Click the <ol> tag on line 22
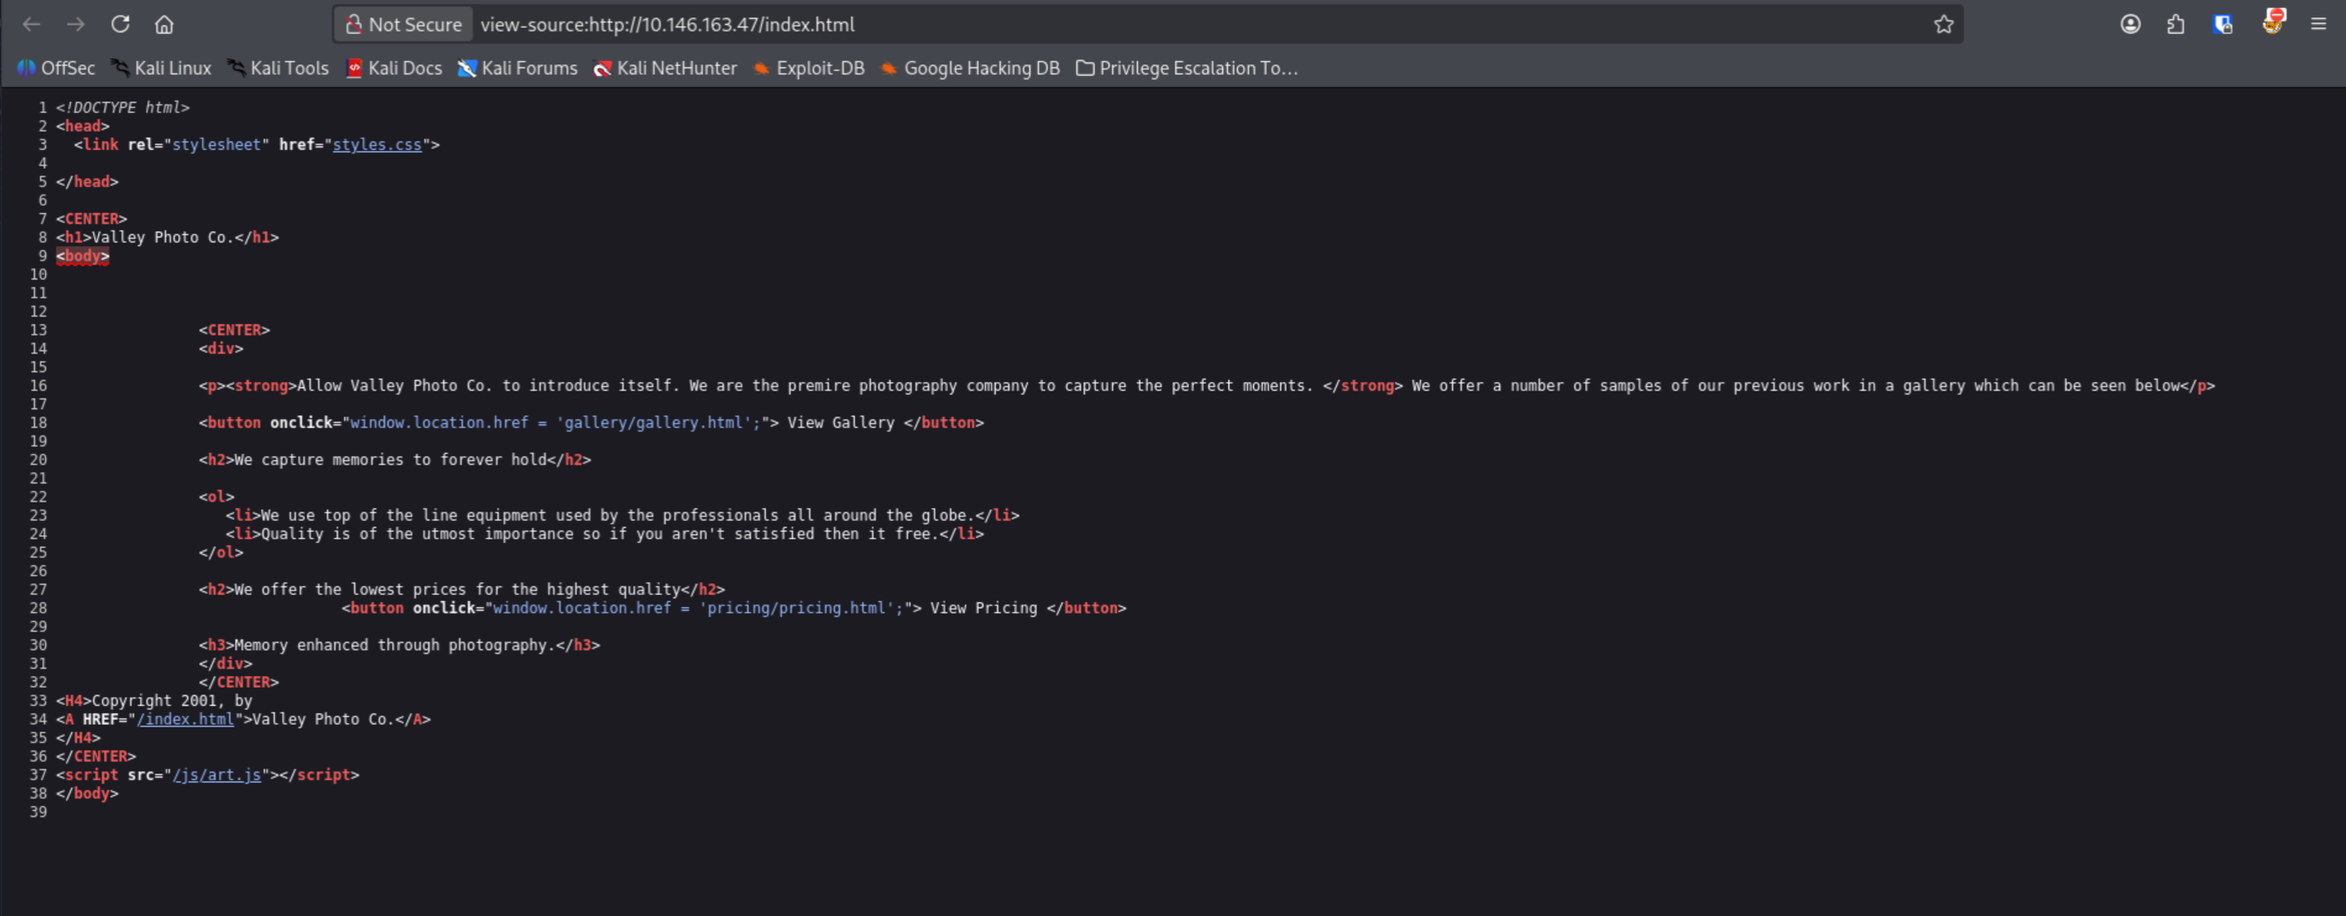This screenshot has height=916, width=2346. click(x=217, y=498)
